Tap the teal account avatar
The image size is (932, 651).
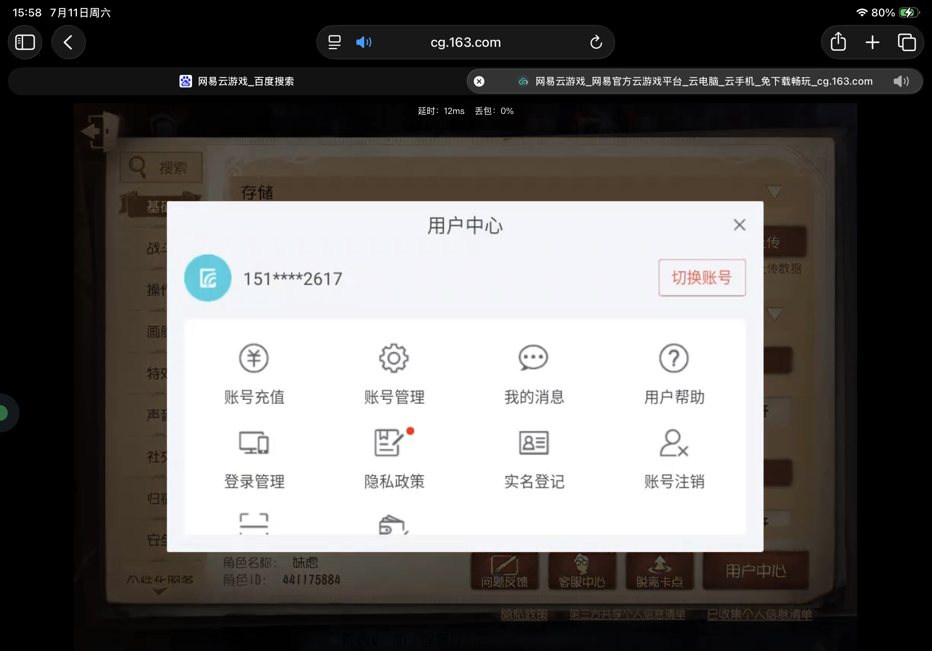click(x=208, y=278)
